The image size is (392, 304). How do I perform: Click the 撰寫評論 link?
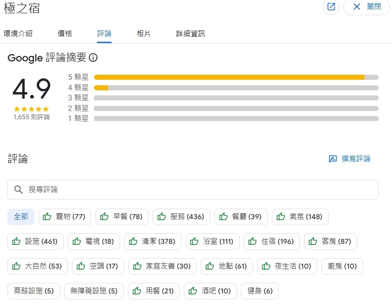coord(356,159)
